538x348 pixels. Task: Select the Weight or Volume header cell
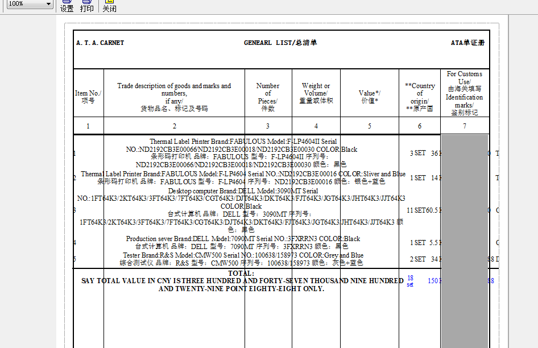(x=316, y=93)
